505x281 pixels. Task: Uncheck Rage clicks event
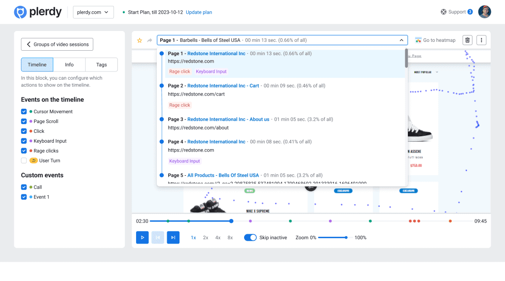(x=24, y=151)
